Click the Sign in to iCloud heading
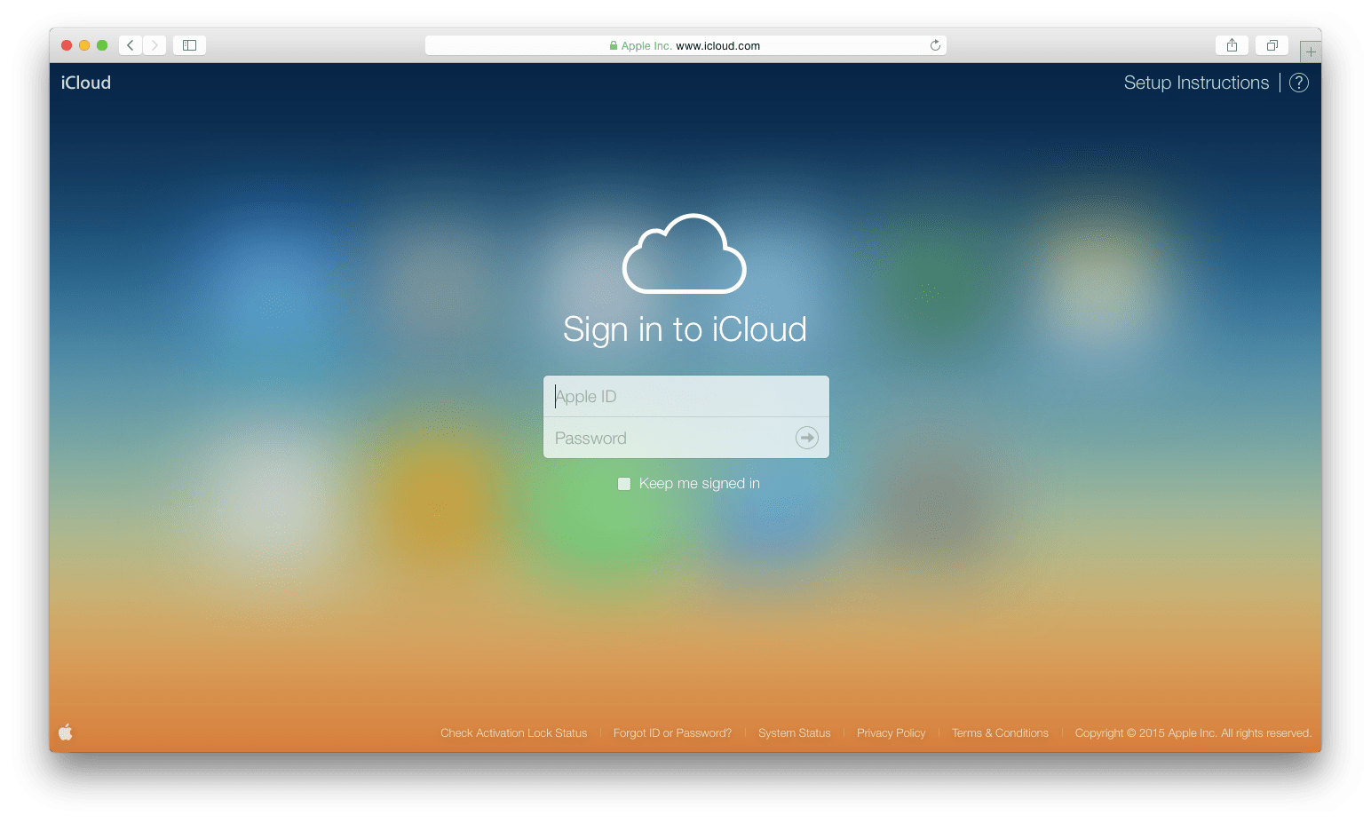 click(685, 330)
